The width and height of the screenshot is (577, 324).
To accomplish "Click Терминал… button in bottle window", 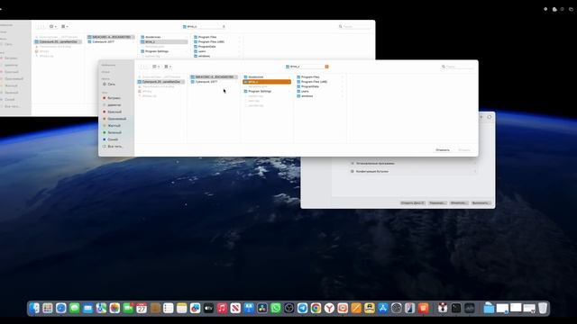I will tap(437, 202).
